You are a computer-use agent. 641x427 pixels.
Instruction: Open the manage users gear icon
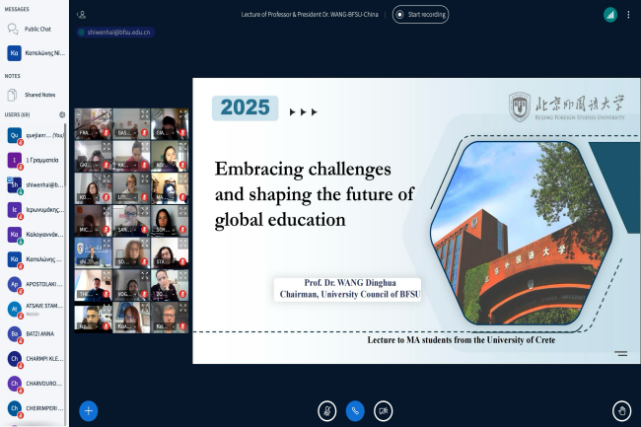pos(62,115)
